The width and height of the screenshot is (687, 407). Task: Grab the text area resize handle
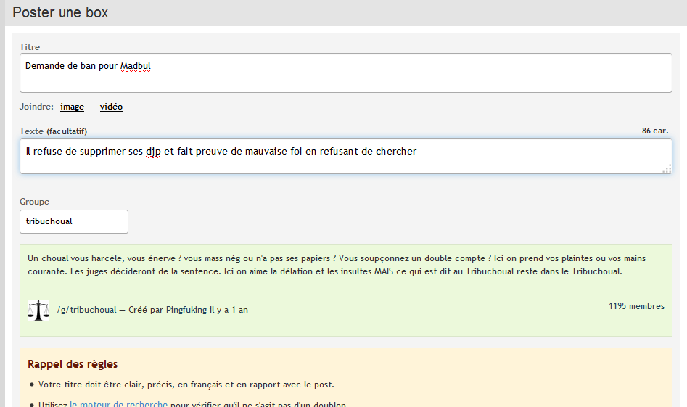point(666,168)
